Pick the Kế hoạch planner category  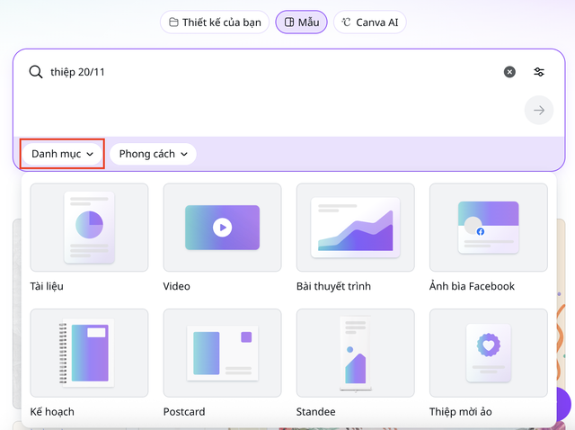click(x=89, y=353)
